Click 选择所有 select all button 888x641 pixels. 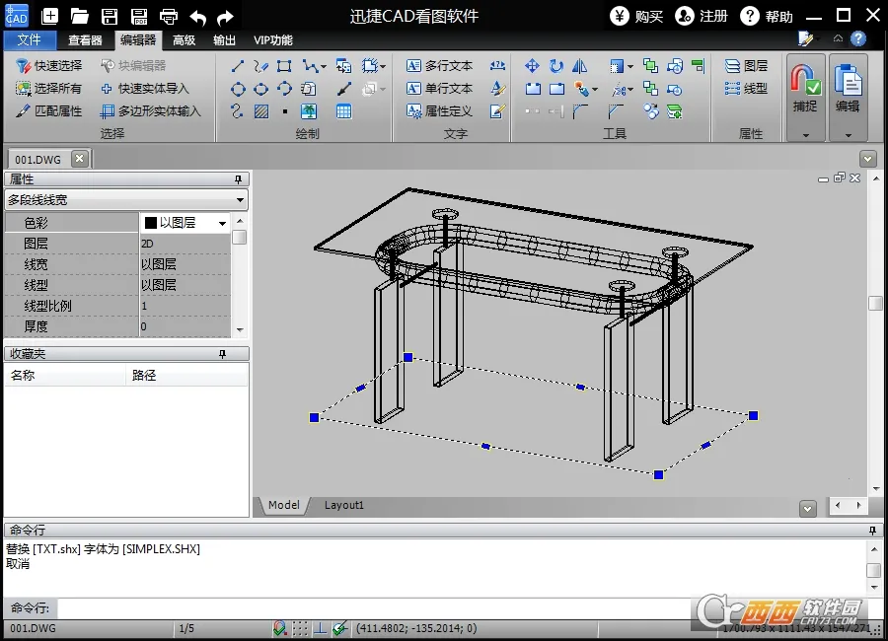pos(48,89)
